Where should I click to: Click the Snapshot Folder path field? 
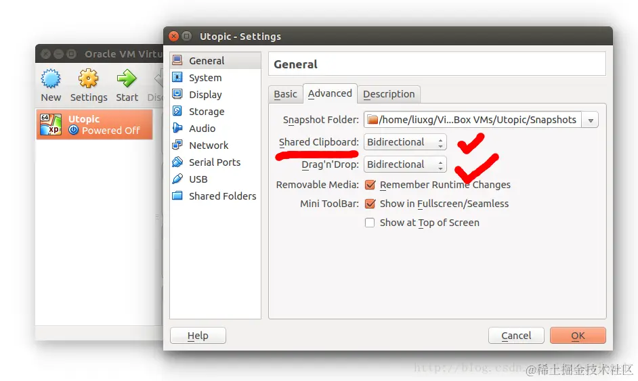(472, 120)
